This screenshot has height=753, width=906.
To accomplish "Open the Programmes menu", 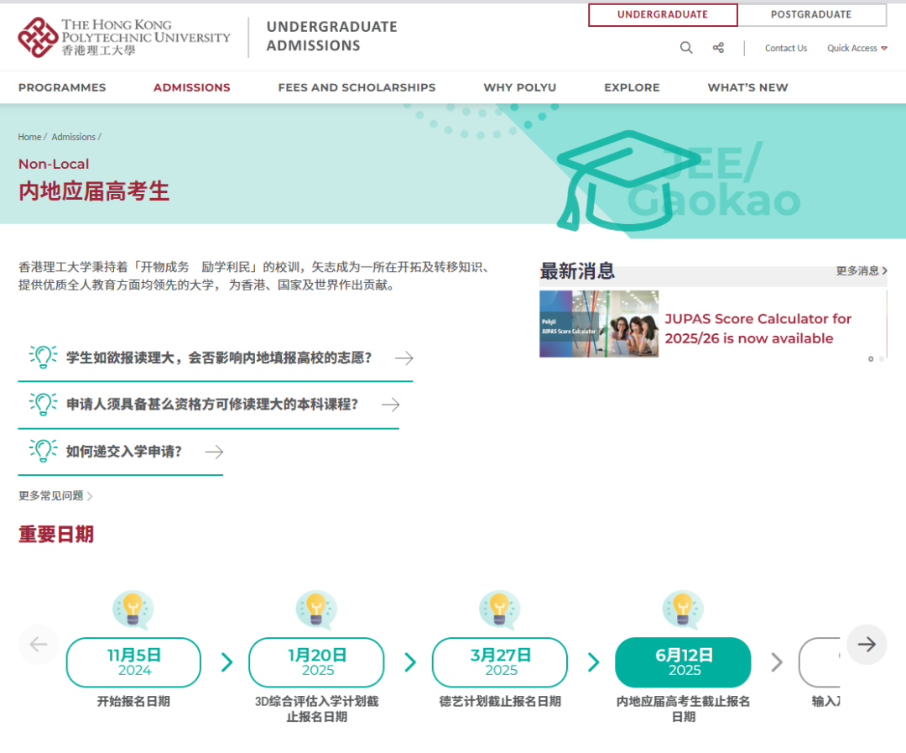I will tap(62, 87).
